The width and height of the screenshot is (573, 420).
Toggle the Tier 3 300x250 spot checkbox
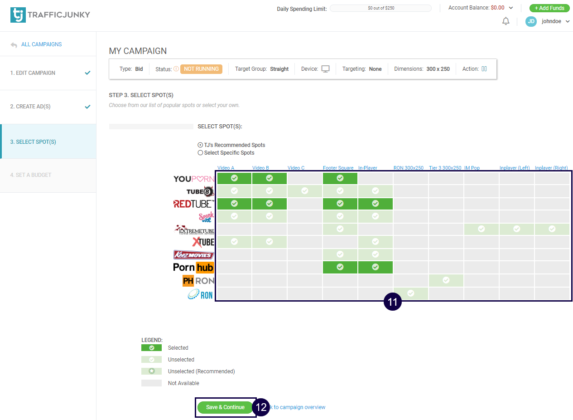446,280
